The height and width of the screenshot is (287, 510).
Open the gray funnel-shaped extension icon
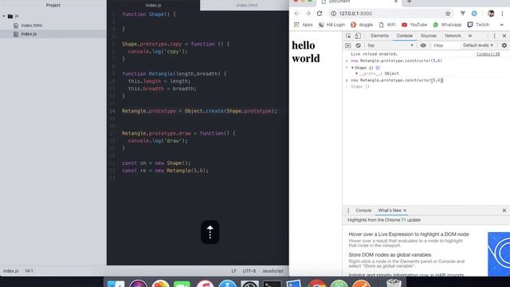pos(462,14)
